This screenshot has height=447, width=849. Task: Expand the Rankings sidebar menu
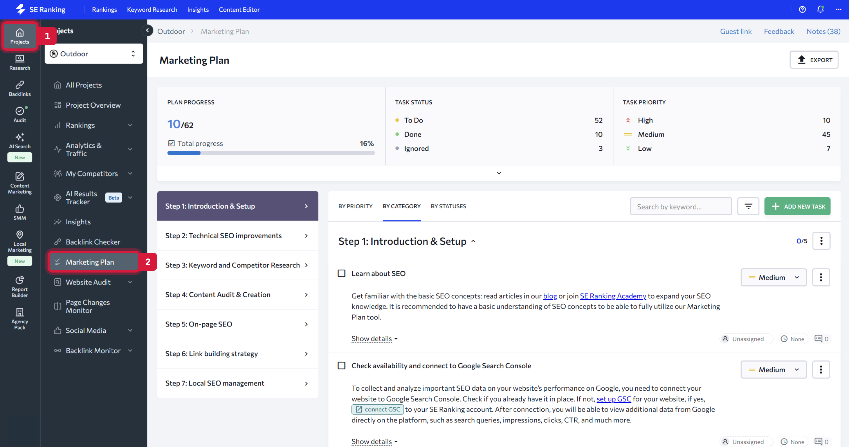tap(130, 125)
